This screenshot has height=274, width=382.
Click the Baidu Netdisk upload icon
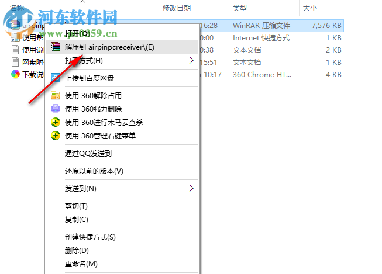coord(56,78)
